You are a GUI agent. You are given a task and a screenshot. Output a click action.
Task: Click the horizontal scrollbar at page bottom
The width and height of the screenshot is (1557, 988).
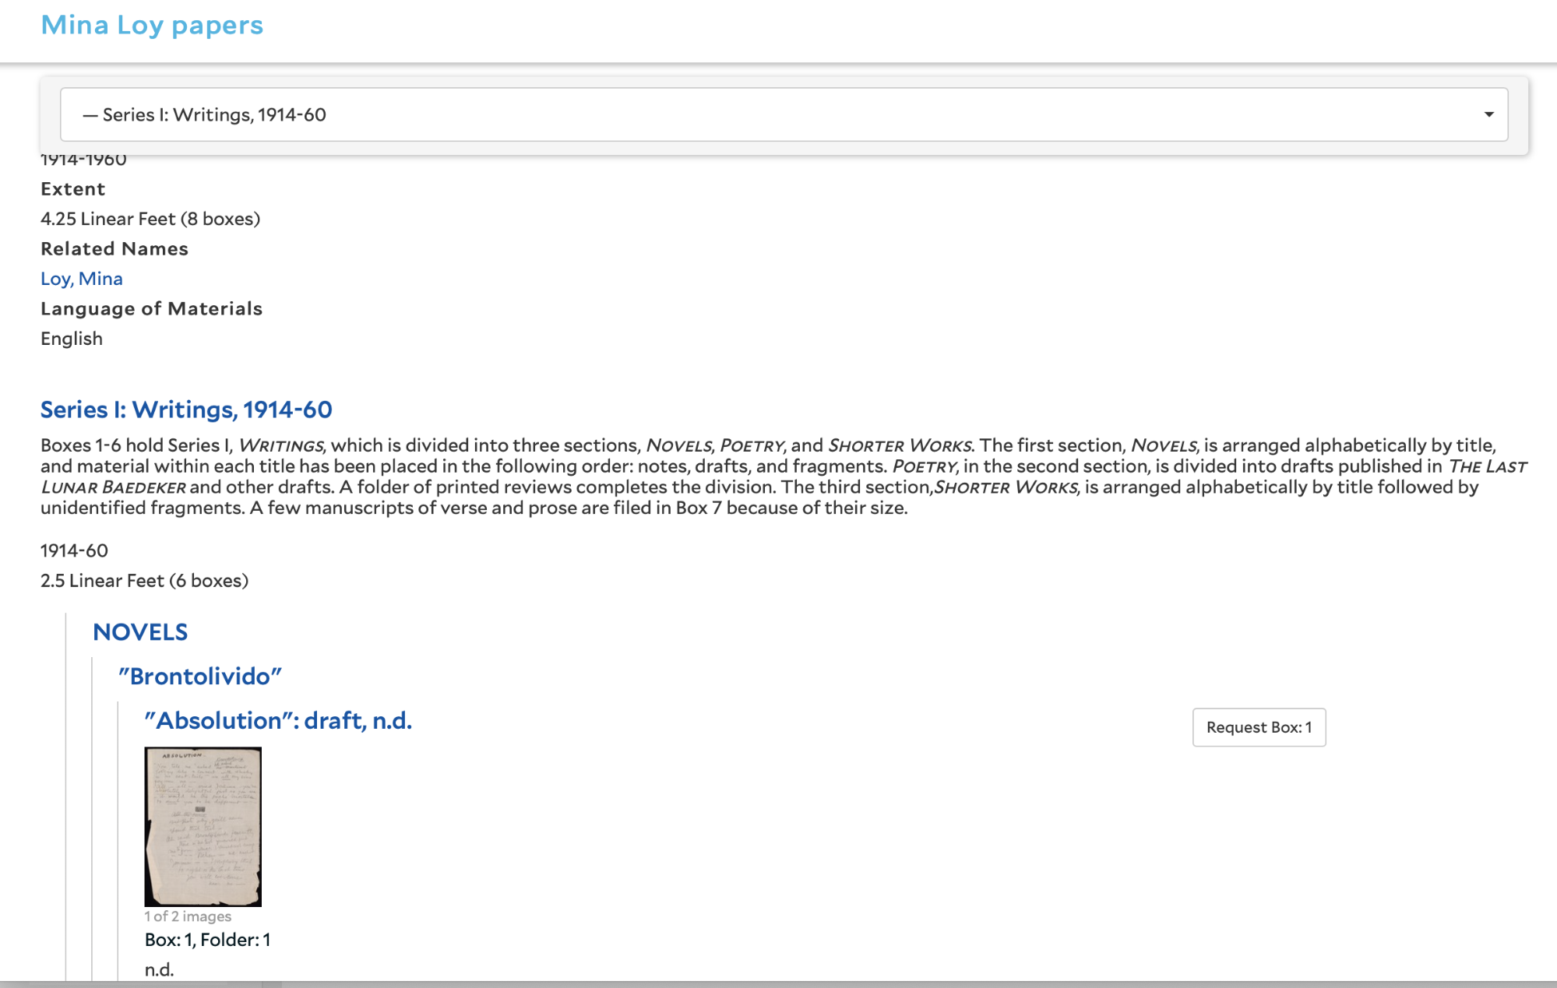[x=778, y=984]
